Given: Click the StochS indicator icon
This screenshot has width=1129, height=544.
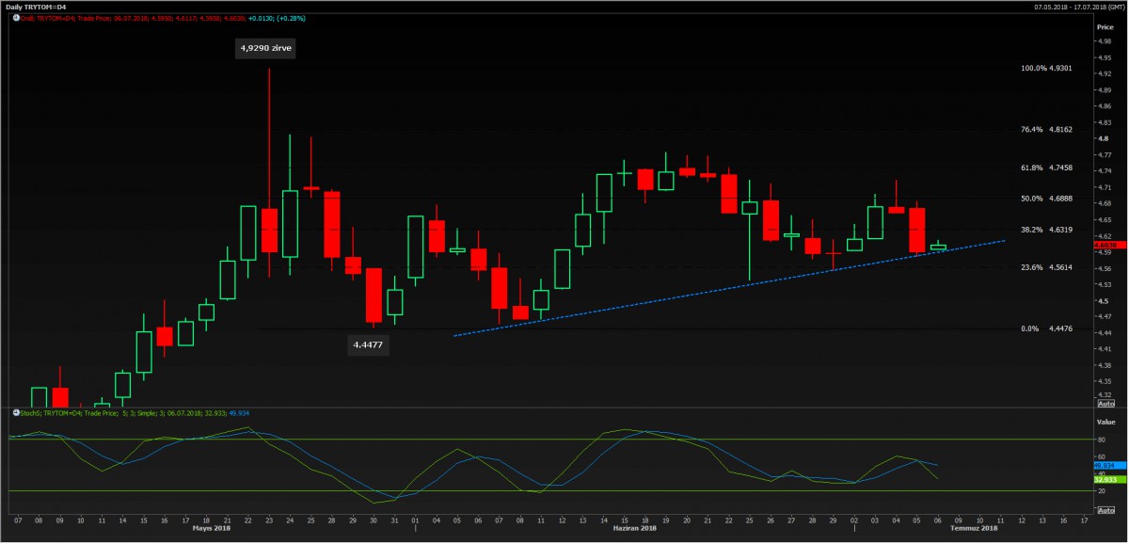Looking at the screenshot, I should (14, 412).
